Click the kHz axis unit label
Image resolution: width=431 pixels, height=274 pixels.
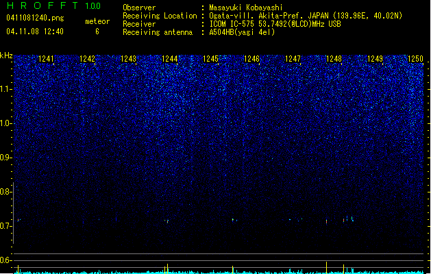coord(6,55)
